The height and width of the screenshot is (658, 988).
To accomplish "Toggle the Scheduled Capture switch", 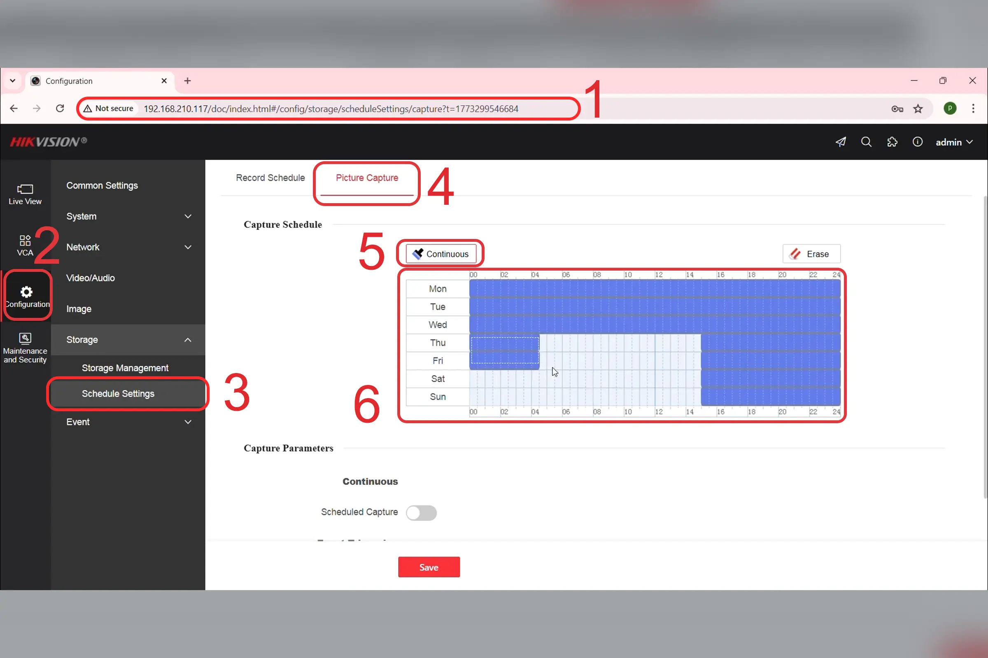I will coord(421,512).
